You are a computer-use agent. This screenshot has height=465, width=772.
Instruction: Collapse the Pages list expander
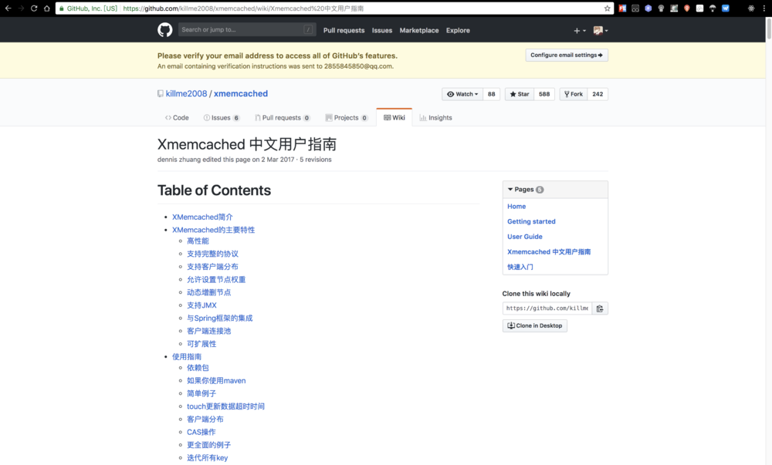pos(510,189)
